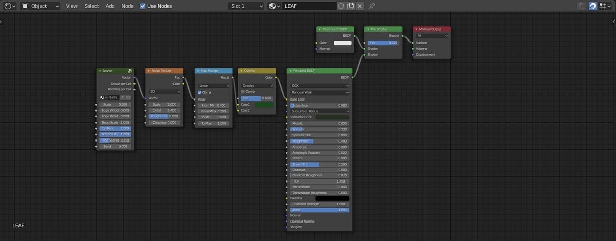
Task: Click Overlay Color1 green swatch
Action: coord(264,104)
